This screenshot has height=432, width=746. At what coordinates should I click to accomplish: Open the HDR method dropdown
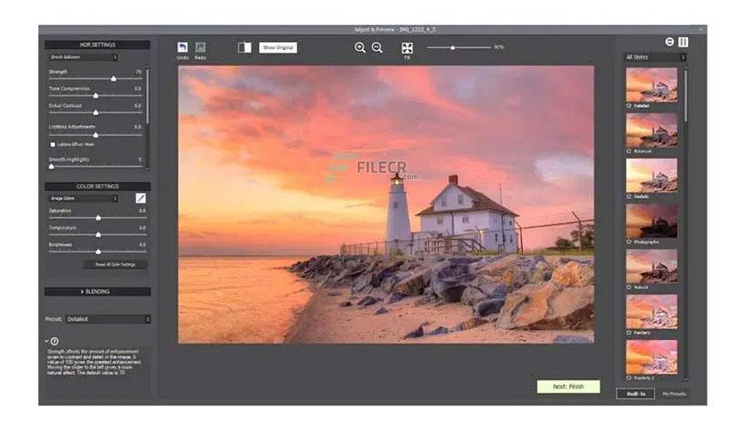[83, 57]
